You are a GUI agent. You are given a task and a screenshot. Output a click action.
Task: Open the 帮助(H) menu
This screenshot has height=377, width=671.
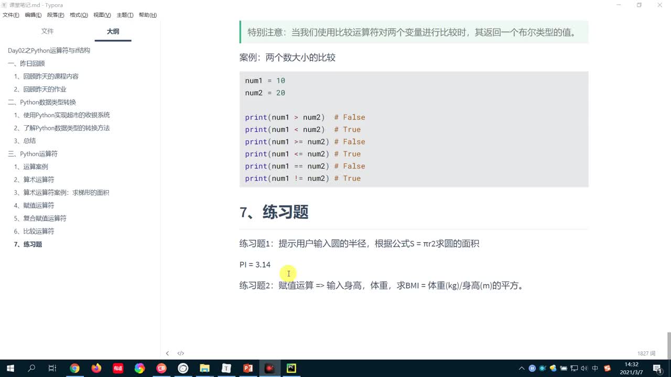(148, 15)
